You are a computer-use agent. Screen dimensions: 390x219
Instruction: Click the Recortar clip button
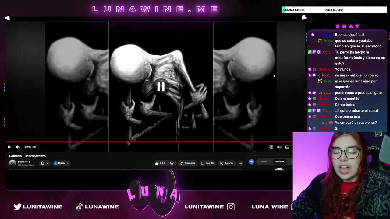point(226,163)
